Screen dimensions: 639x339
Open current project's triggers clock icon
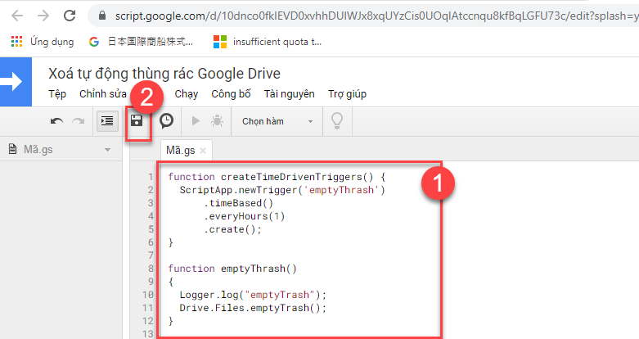(166, 120)
